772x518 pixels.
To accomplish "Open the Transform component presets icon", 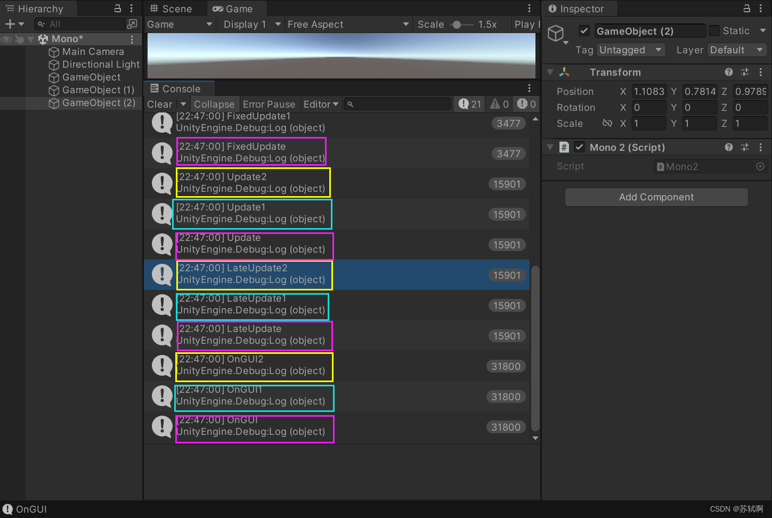I will tap(745, 72).
